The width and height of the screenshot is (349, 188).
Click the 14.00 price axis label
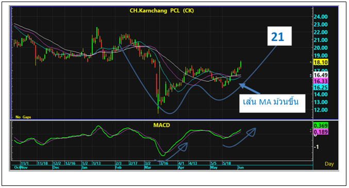(x=321, y=94)
